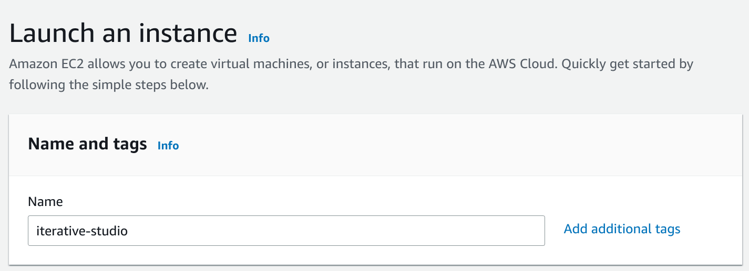This screenshot has width=749, height=271.
Task: Click the iterative-studio text in Name field
Action: 82,231
